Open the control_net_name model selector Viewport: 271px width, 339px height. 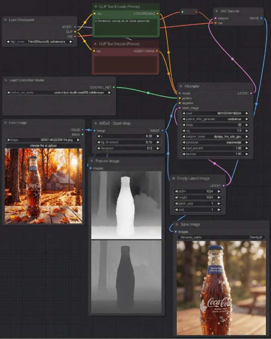[x=59, y=92]
